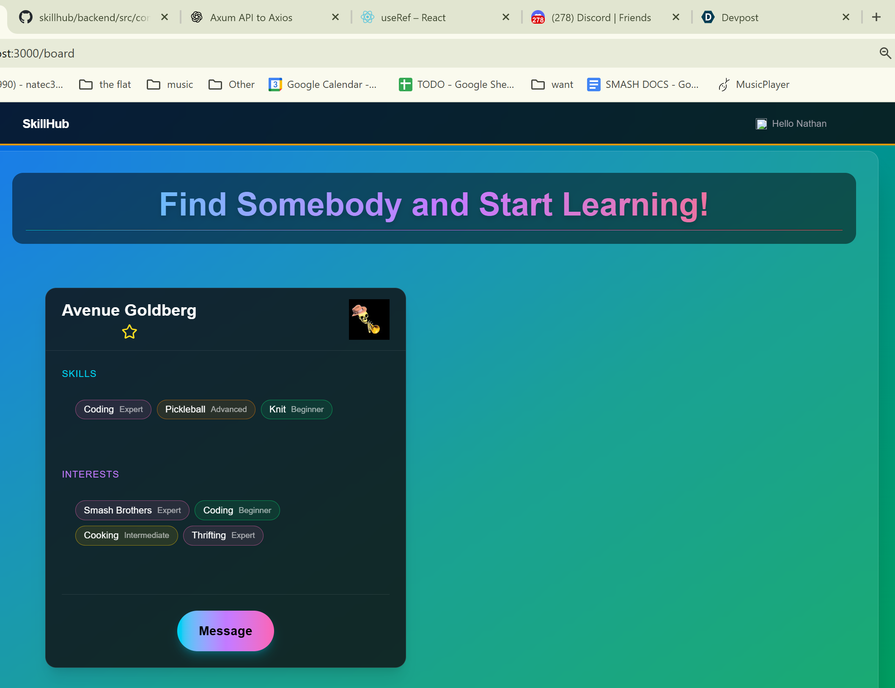Switch to the Discord Friends tab
The width and height of the screenshot is (895, 688).
click(601, 18)
